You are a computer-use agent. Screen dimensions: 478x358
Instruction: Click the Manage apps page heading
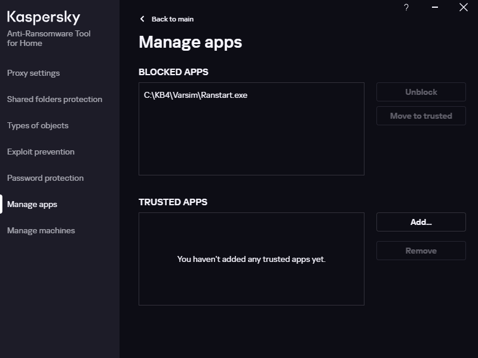click(x=190, y=42)
